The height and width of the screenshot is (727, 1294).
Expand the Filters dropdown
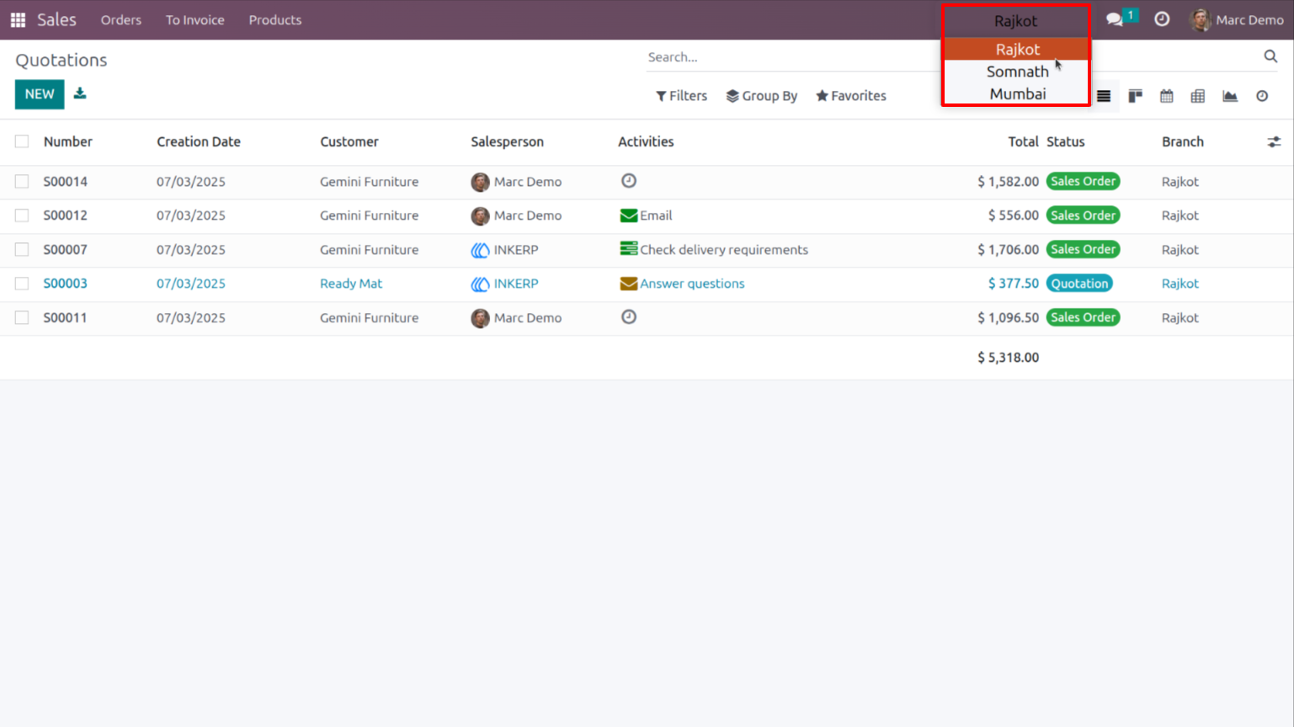[x=681, y=96]
